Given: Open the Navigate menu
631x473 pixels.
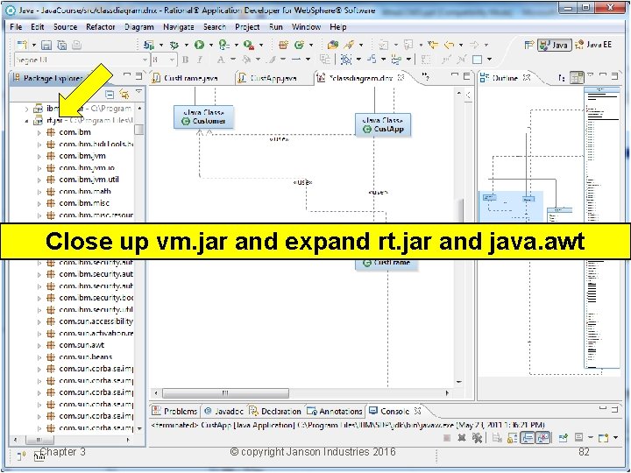Looking at the screenshot, I should pyautogui.click(x=178, y=27).
